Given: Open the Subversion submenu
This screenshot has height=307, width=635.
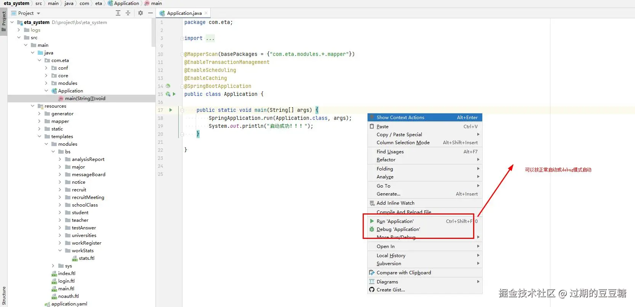Looking at the screenshot, I should (425, 263).
